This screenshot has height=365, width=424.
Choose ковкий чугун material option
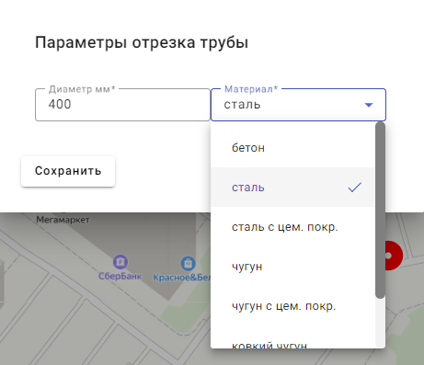pyautogui.click(x=292, y=337)
